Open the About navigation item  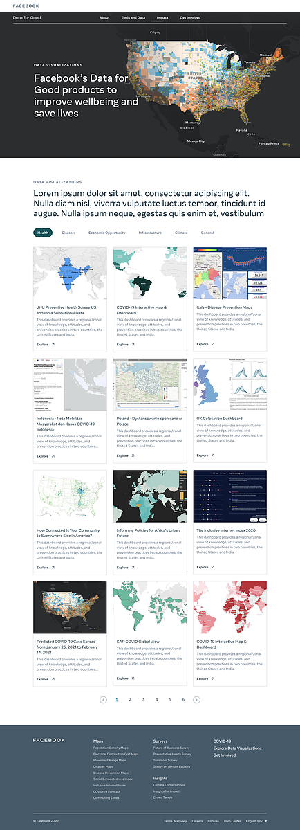104,17
